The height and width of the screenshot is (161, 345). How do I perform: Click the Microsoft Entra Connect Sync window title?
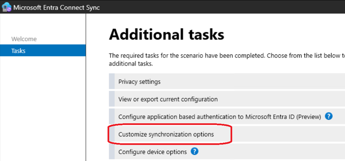(57, 7)
